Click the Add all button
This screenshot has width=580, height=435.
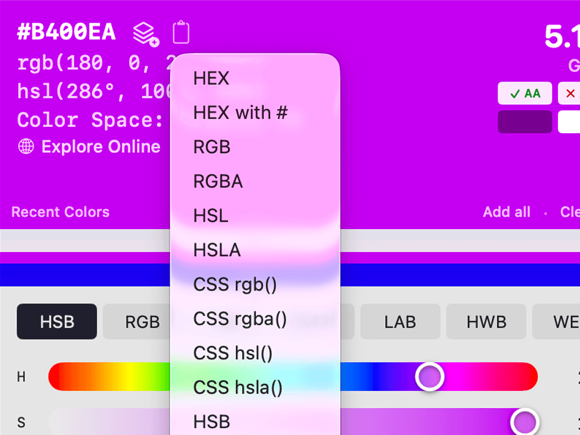point(506,212)
